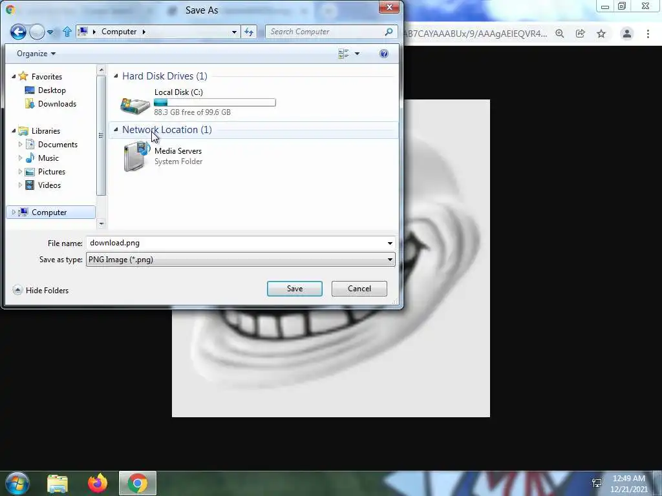Screen dimensions: 662x496
Task: Select the Videos library
Action: coord(49,185)
